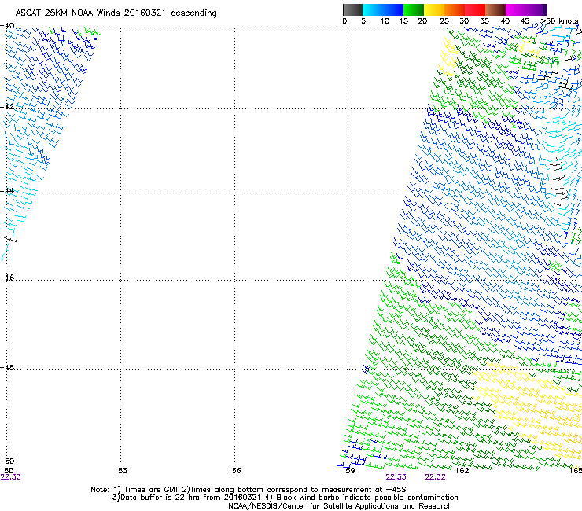
Task: Click the cyan-to-blue 5-15 knots legend segment
Action: 383,9
